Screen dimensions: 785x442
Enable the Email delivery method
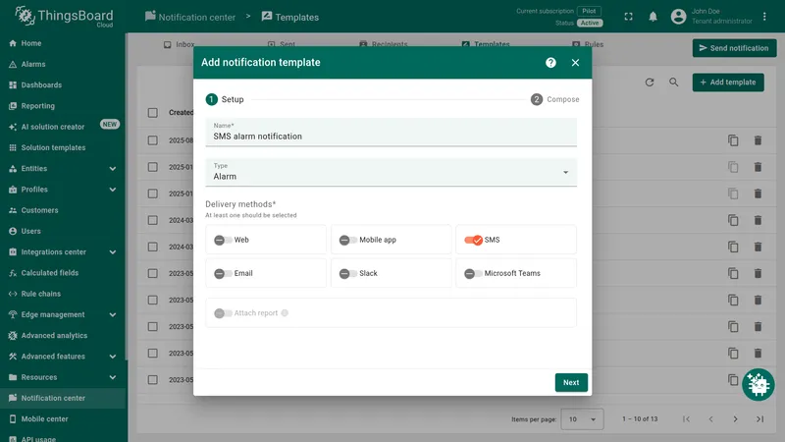tap(223, 274)
